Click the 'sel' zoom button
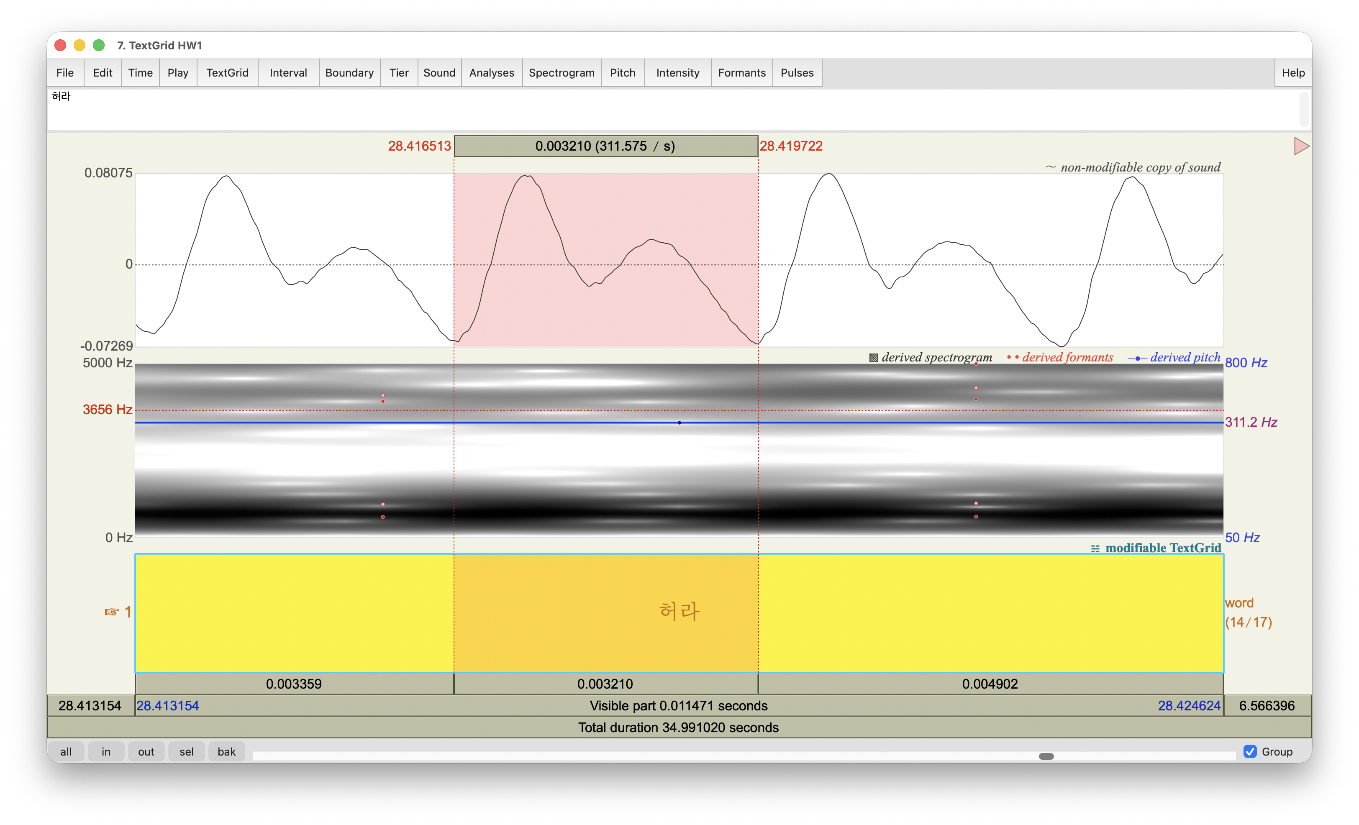Viewport: 1359px width, 825px height. (x=187, y=752)
